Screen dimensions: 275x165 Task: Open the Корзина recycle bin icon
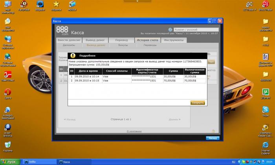pyautogui.click(x=8, y=147)
